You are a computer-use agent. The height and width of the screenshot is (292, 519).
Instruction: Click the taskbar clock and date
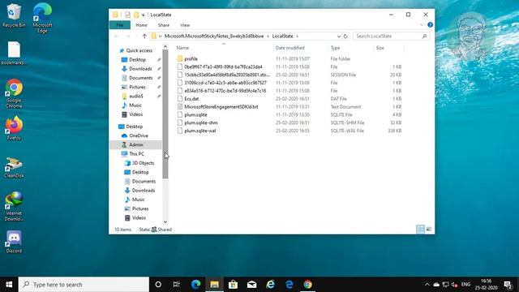[486, 285]
